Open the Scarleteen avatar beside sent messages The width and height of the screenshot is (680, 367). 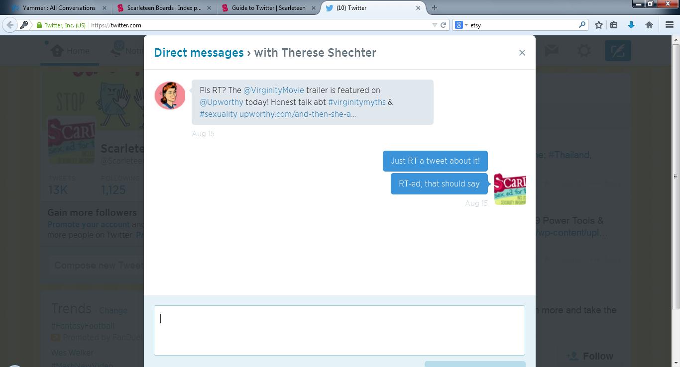coord(510,189)
